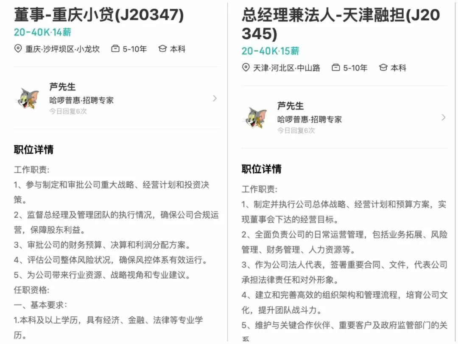
Task: Click briefcase icon beside 5-10年 in left job
Action: [x=115, y=48]
